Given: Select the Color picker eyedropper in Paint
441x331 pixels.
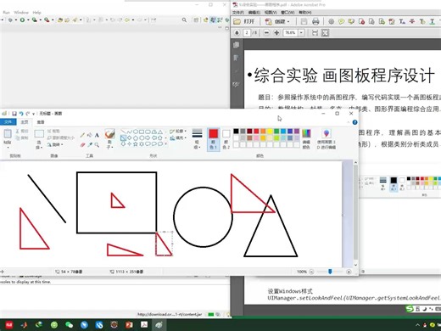Looking at the screenshot, I should pos(90,144).
